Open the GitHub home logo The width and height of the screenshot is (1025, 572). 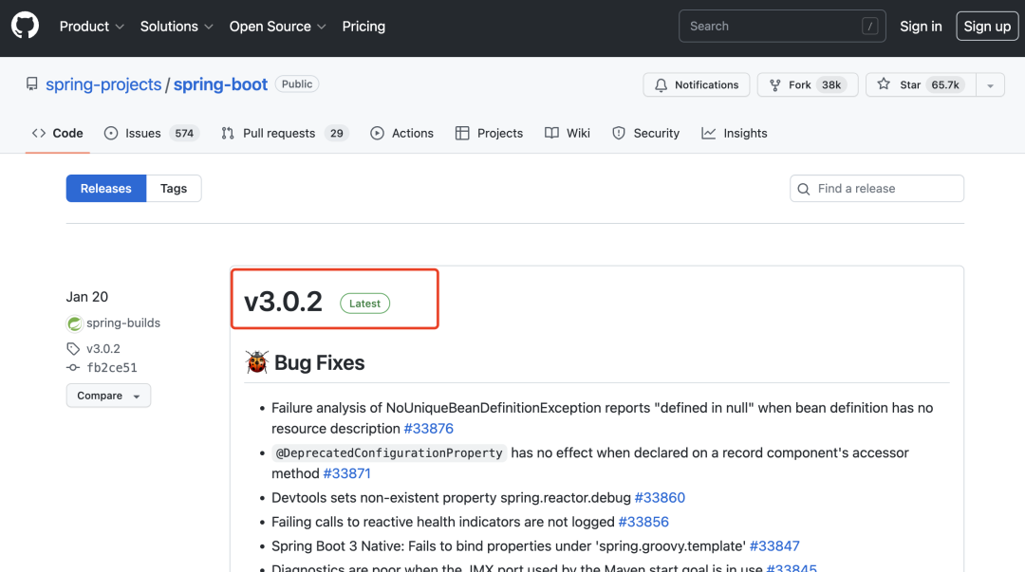point(25,27)
